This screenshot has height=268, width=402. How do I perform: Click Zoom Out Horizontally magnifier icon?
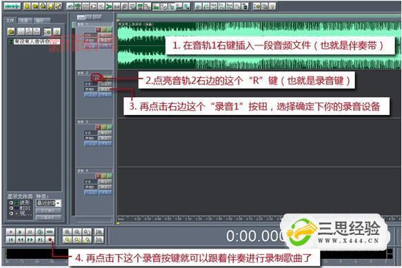tap(77, 232)
